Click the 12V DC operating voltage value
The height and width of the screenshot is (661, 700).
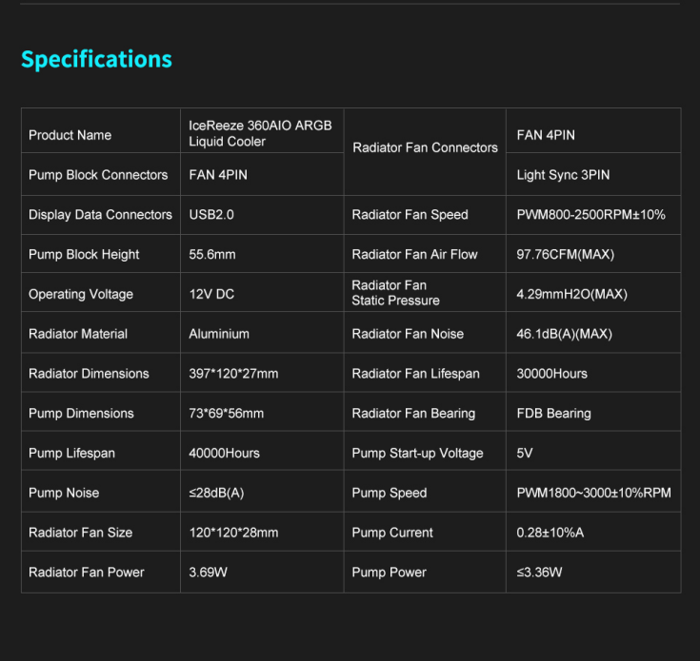coord(211,295)
